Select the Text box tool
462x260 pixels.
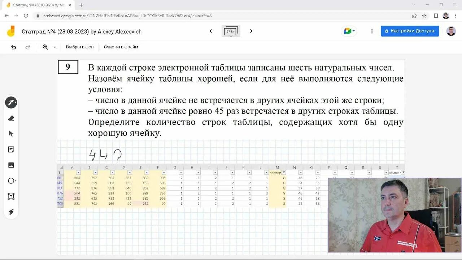pos(11,196)
